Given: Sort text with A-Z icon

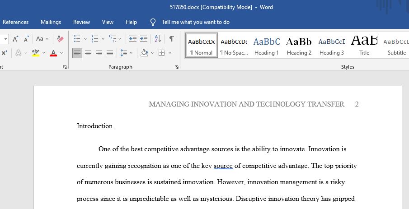Looking at the screenshot, I should tap(158, 39).
